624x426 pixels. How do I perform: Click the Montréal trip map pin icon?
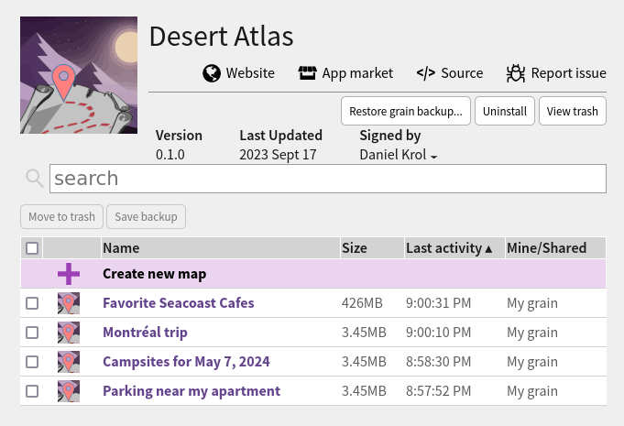69,333
